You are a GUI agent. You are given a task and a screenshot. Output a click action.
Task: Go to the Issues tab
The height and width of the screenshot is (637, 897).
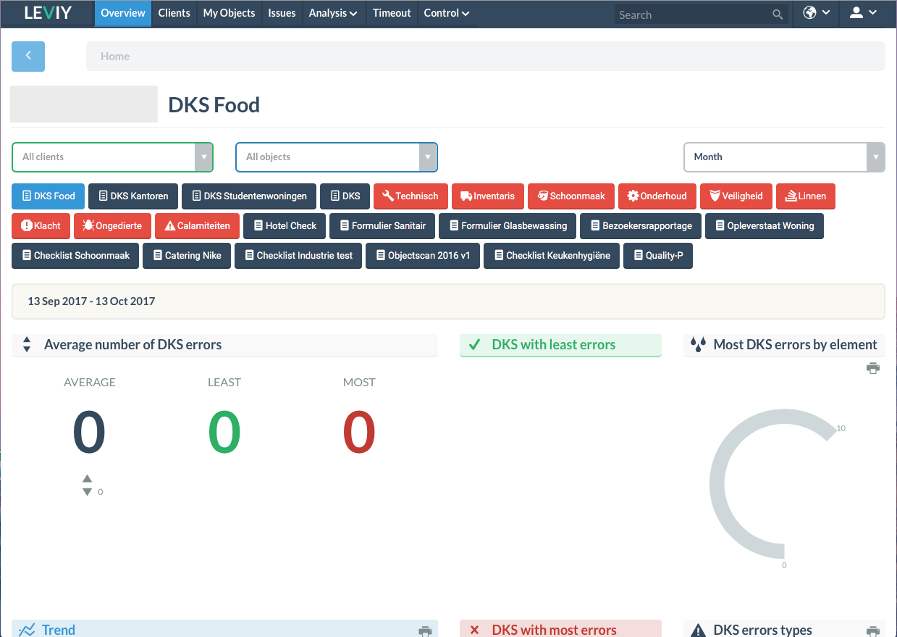pyautogui.click(x=282, y=13)
